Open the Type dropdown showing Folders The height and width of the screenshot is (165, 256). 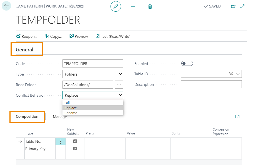pos(93,74)
